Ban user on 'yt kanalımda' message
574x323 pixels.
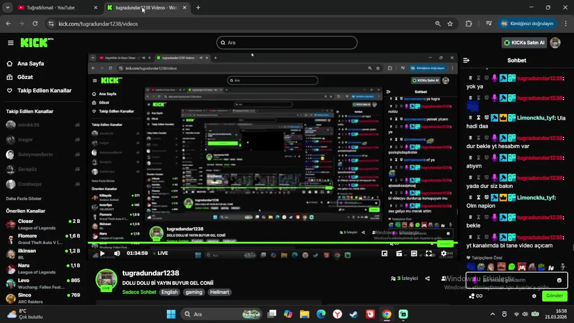487,237
